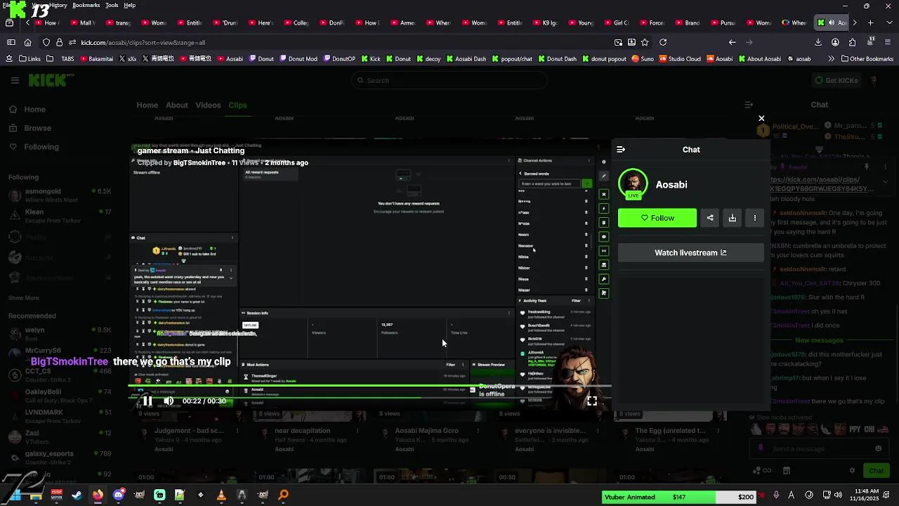This screenshot has width=899, height=506.
Task: Select the channel Clips tab
Action: click(x=237, y=105)
